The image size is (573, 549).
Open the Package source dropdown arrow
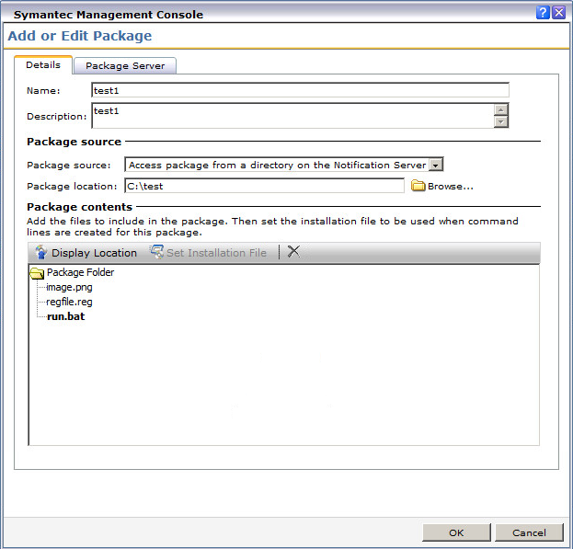436,166
